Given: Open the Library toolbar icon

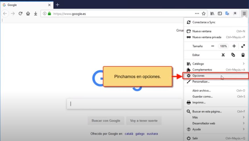Looking at the screenshot, I should [212, 14].
